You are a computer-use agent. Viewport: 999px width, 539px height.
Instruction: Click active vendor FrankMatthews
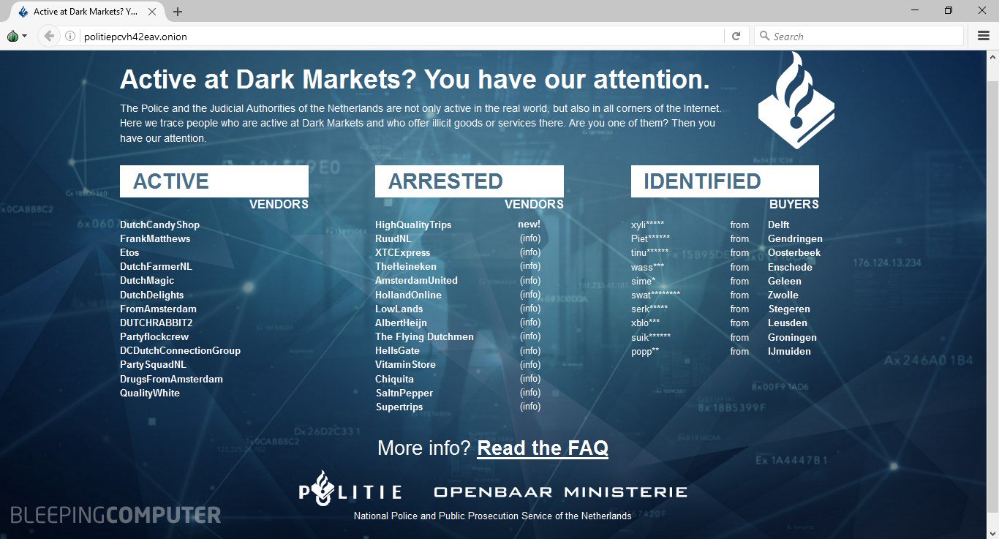pyautogui.click(x=155, y=238)
